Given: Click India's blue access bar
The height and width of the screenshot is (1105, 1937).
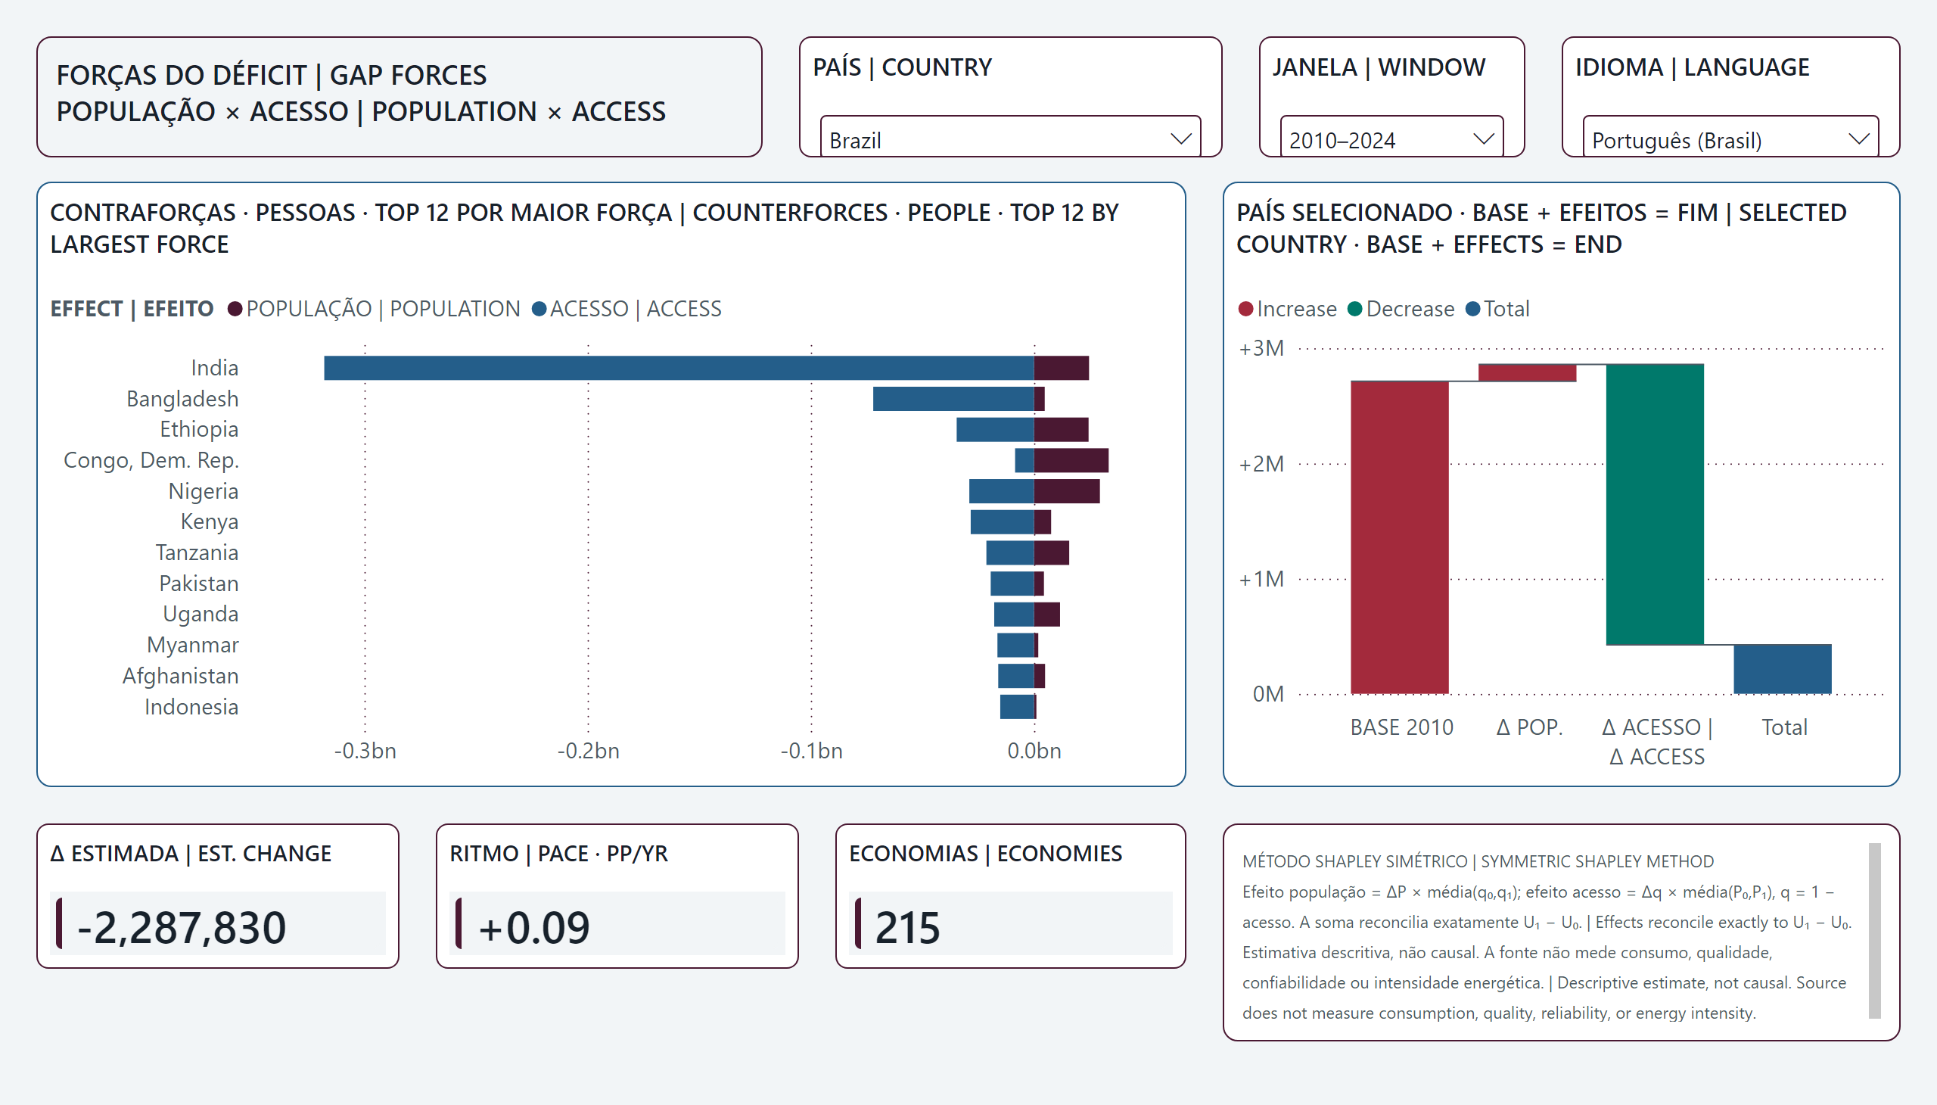Looking at the screenshot, I should tap(679, 368).
